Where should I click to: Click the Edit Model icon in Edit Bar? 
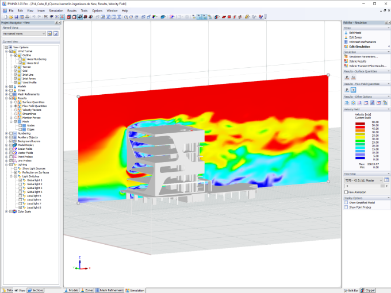346,33
